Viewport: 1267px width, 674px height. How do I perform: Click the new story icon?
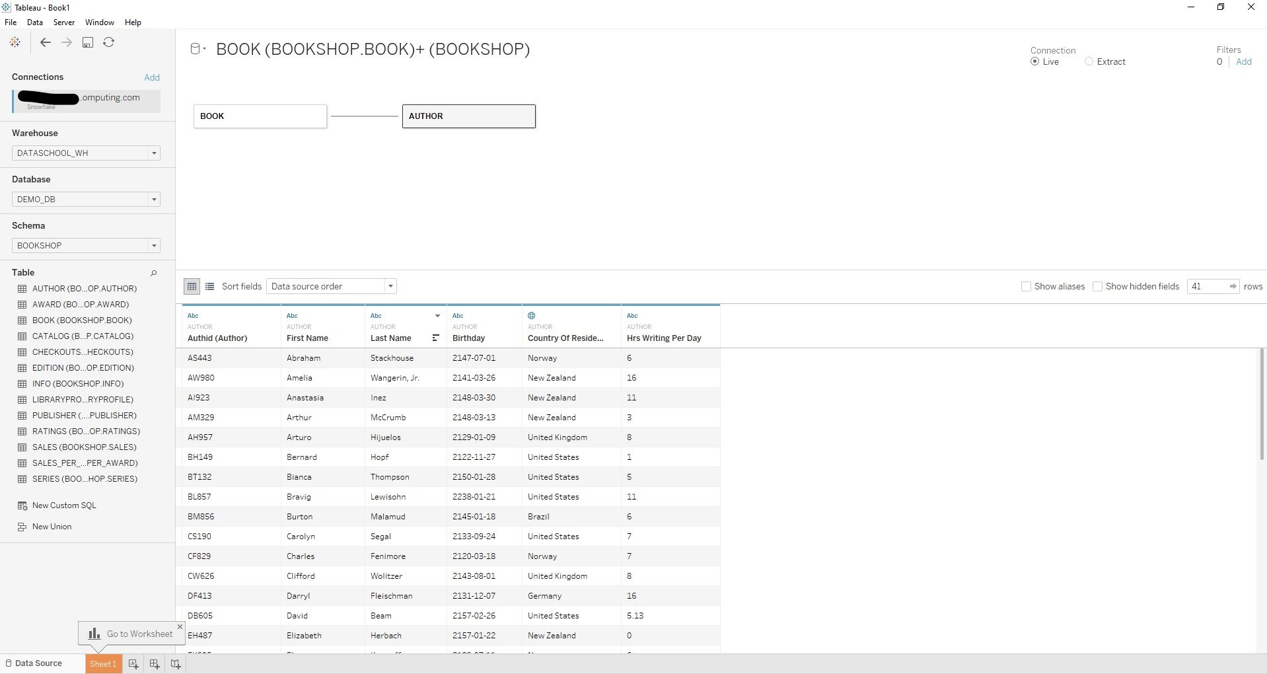(x=176, y=664)
